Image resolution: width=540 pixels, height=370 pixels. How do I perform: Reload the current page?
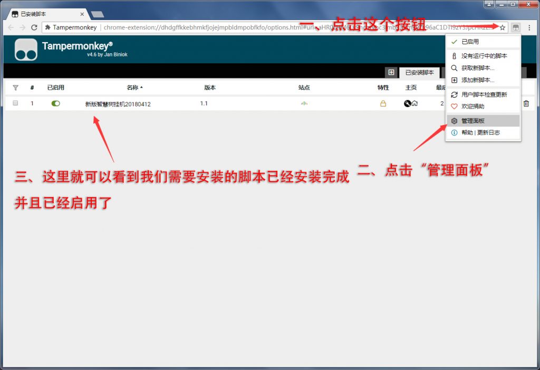(x=34, y=27)
